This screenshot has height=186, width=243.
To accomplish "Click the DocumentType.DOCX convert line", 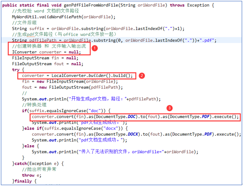I will click(136, 134).
